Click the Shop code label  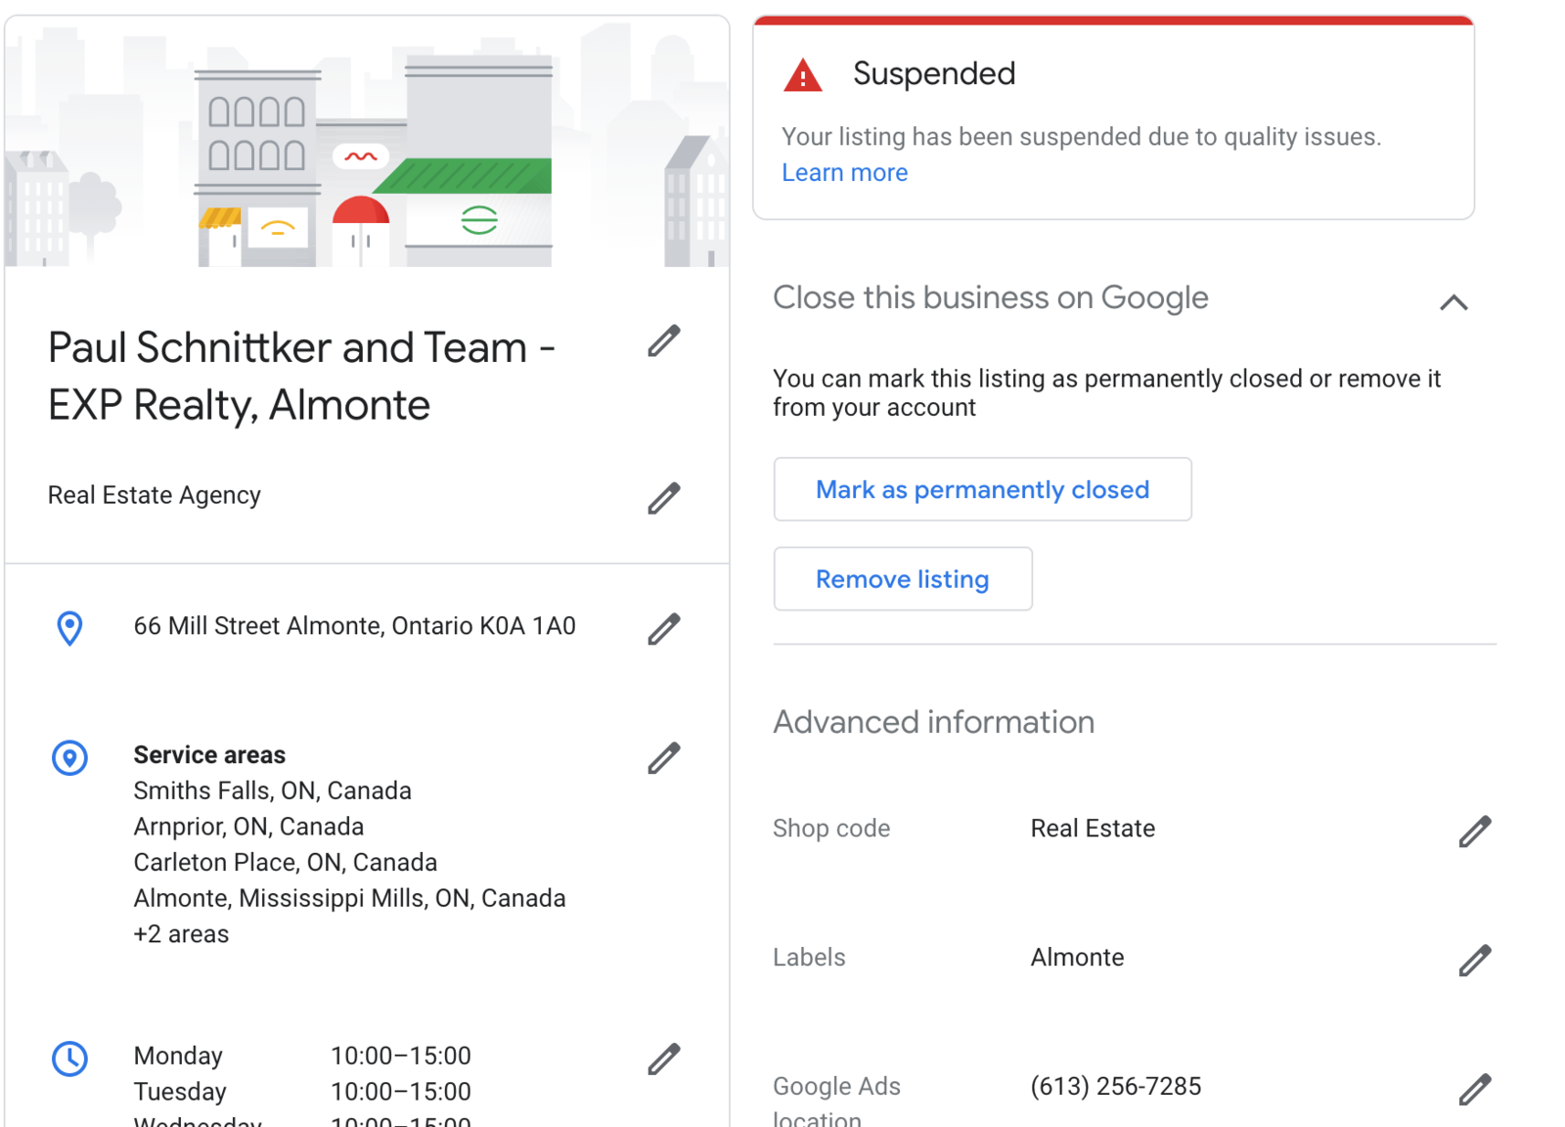pyautogui.click(x=831, y=829)
